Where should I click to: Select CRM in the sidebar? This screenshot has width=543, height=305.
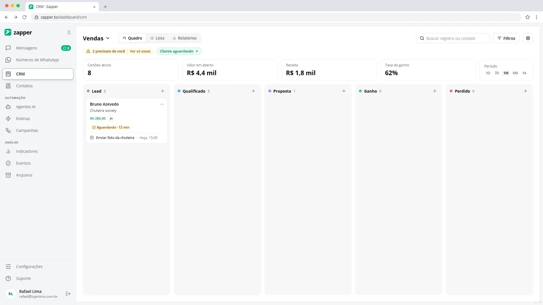38,74
